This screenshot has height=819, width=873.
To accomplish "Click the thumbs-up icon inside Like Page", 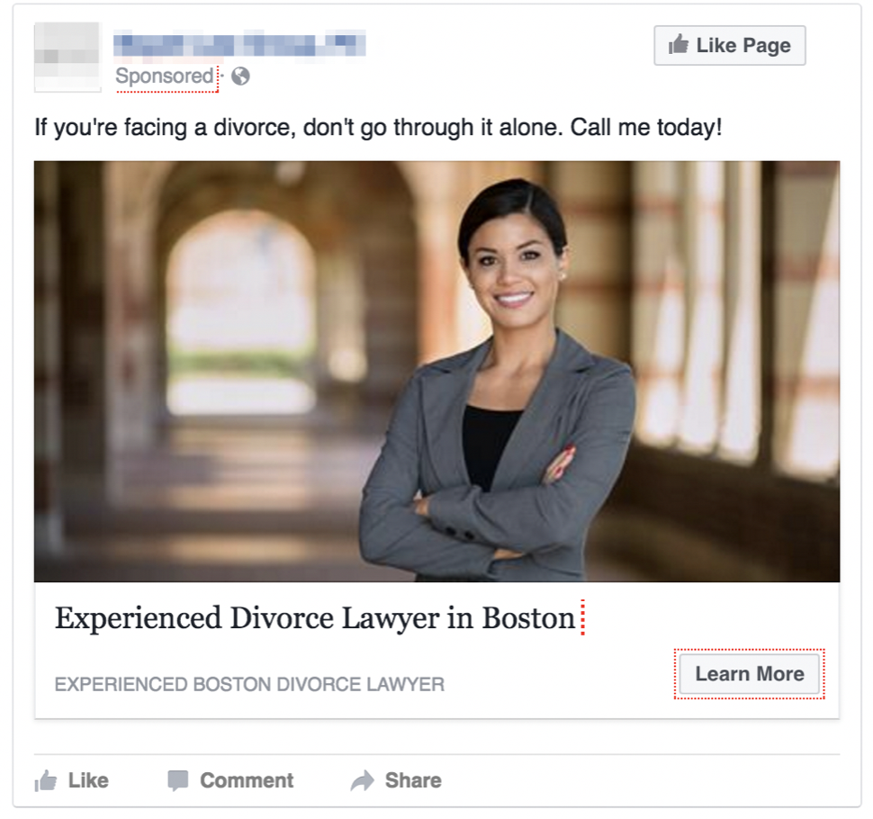I will coord(678,44).
